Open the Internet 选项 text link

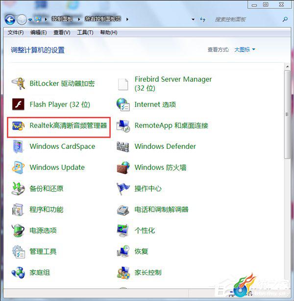[155, 104]
